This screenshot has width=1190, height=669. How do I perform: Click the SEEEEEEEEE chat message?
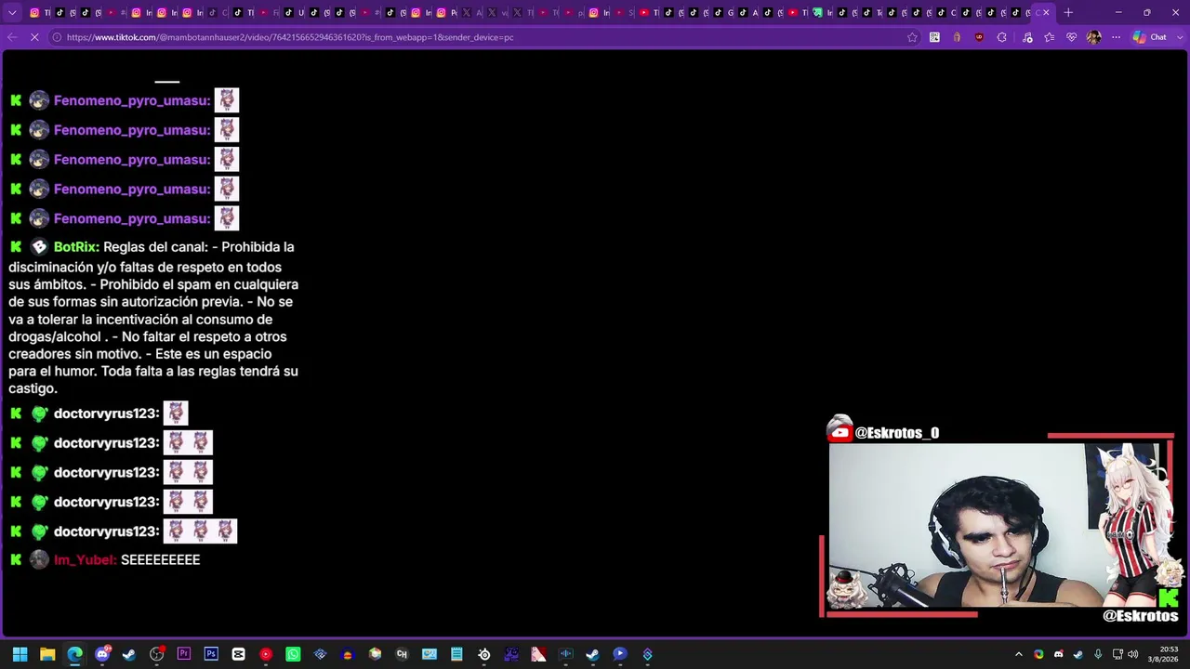coord(160,560)
